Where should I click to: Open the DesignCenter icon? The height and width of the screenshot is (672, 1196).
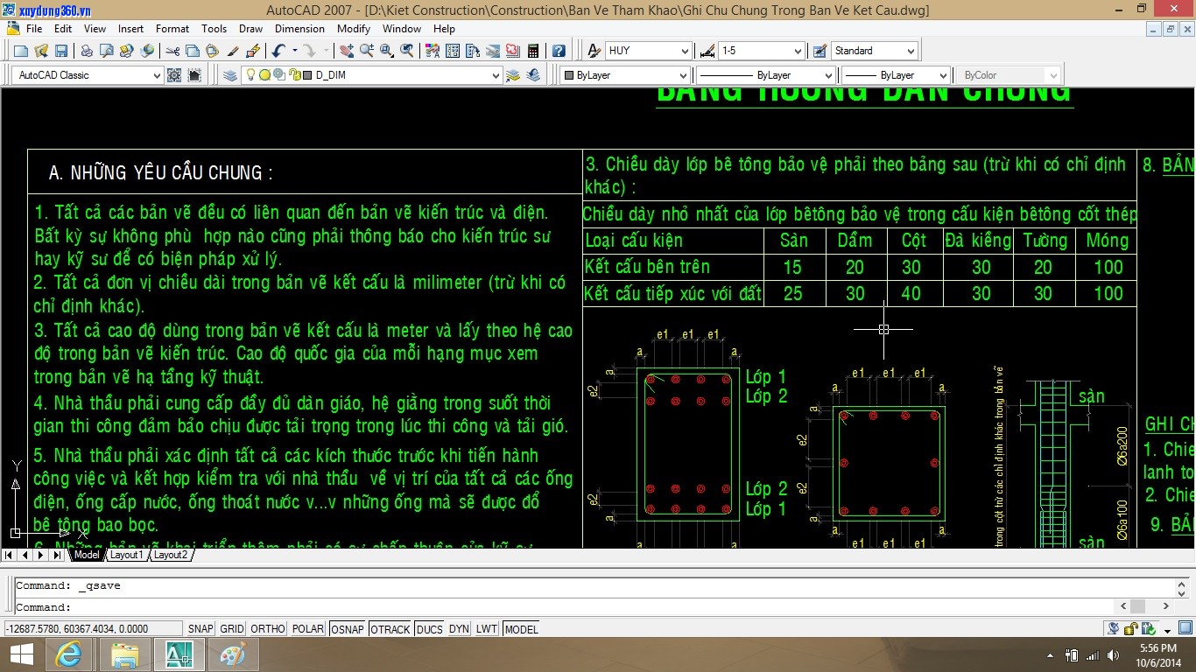pos(453,51)
